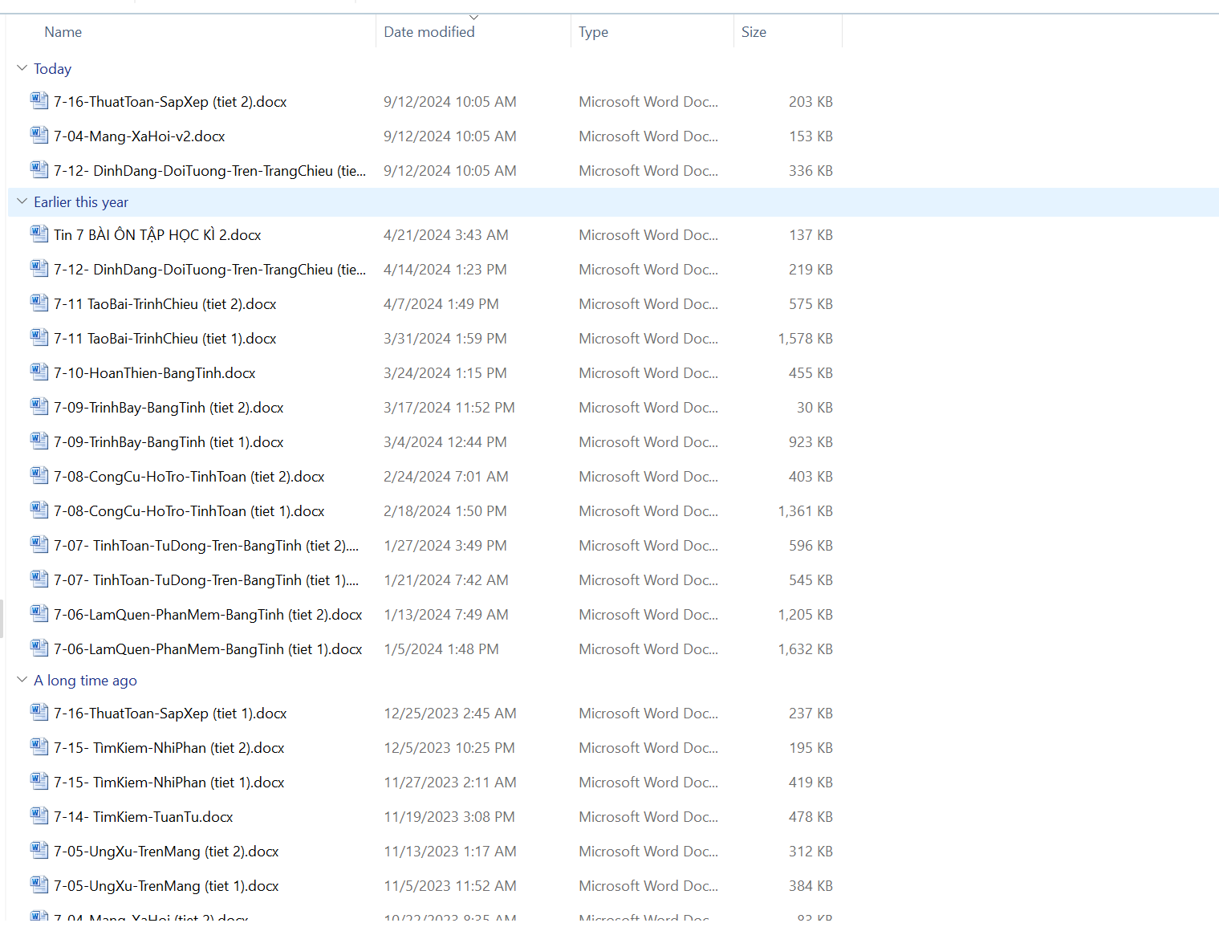Click Word icon of 7-14- TimKiem-TuanTu.docx
The height and width of the screenshot is (927, 1219).
39,815
